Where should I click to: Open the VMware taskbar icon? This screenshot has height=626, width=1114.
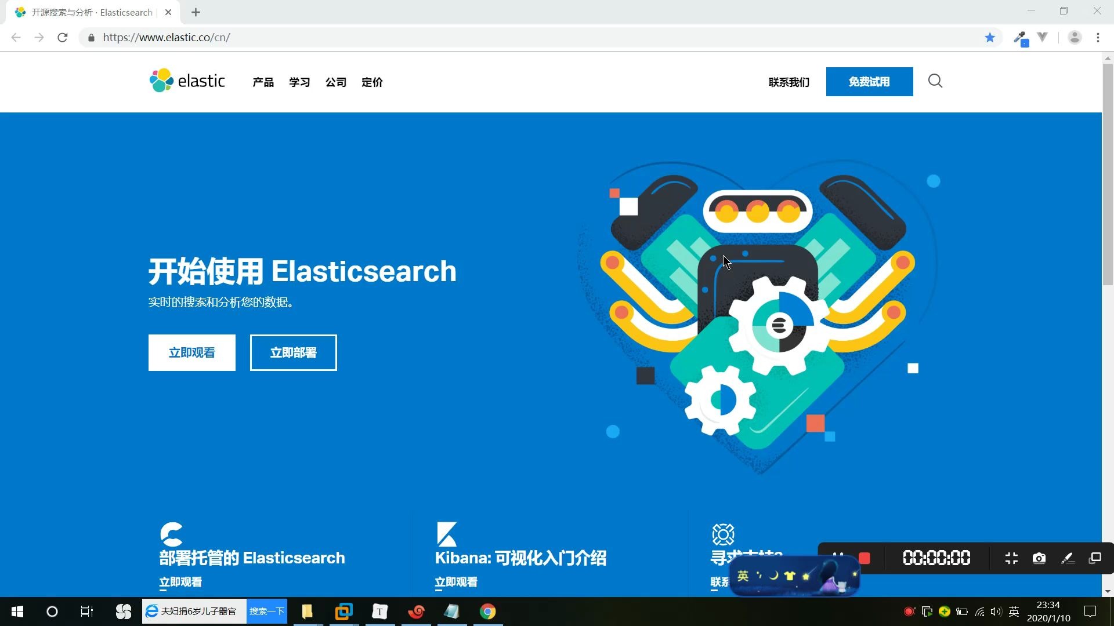pos(344,612)
